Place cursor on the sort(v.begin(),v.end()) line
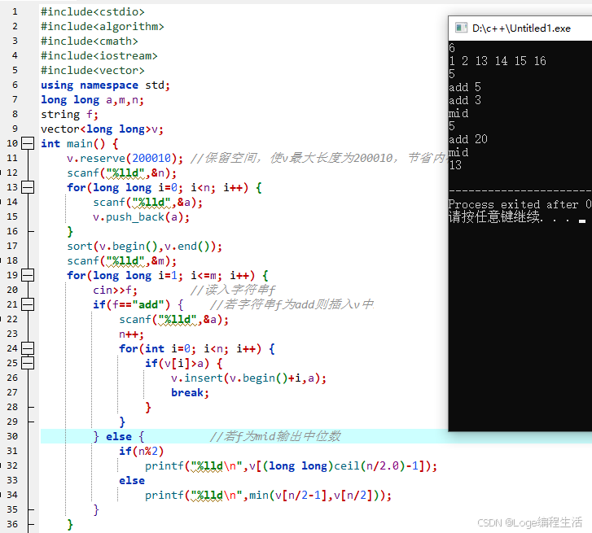Viewport: 592px width, 533px height. pos(144,247)
